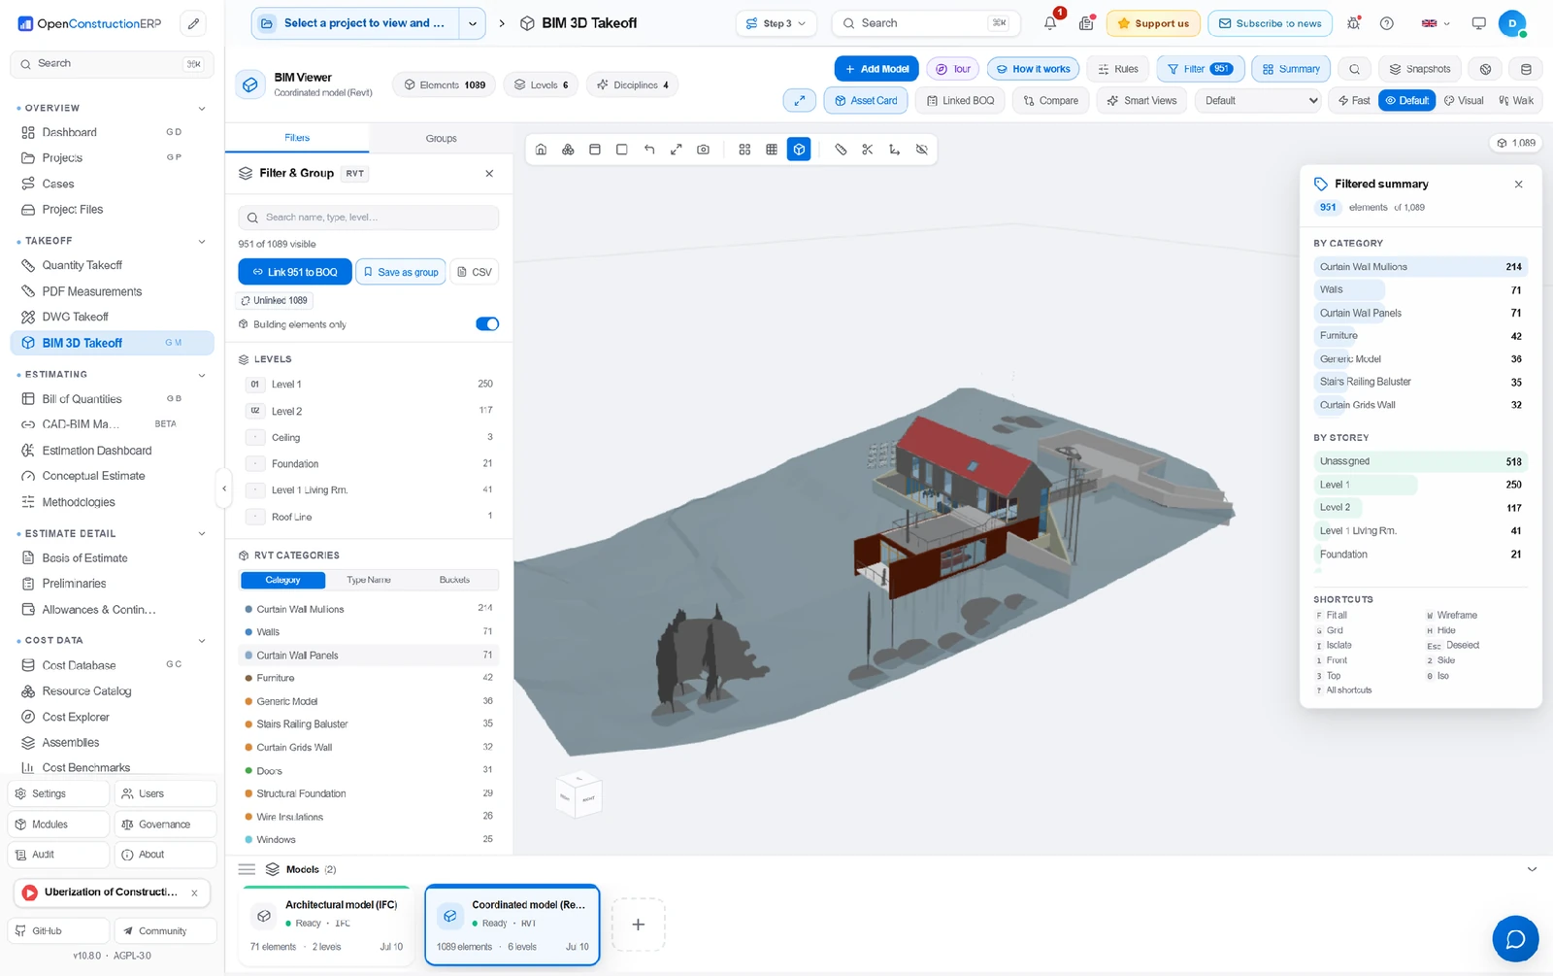Select Default render mode button
This screenshot has width=1553, height=976.
[x=1406, y=100]
